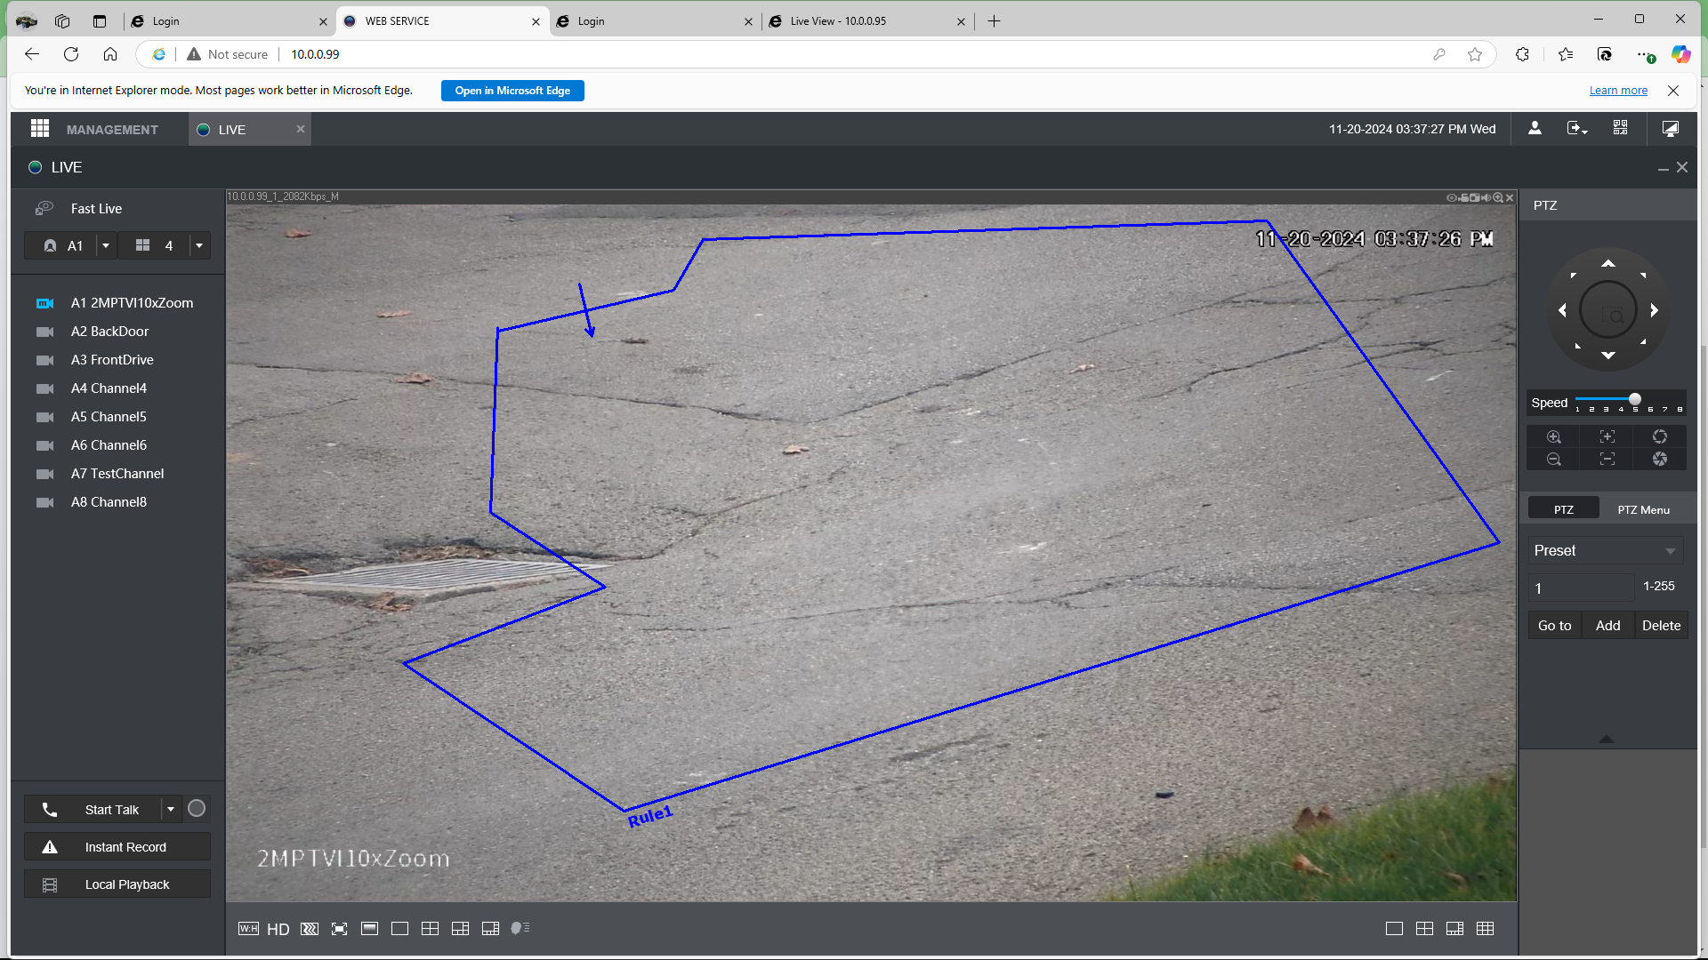Click the Go to preset button
1708x960 pixels.
[x=1554, y=626]
